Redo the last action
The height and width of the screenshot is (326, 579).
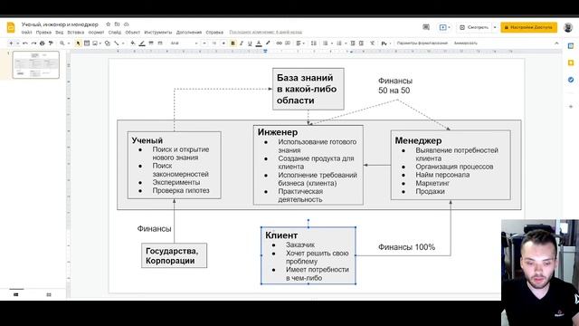click(33, 43)
